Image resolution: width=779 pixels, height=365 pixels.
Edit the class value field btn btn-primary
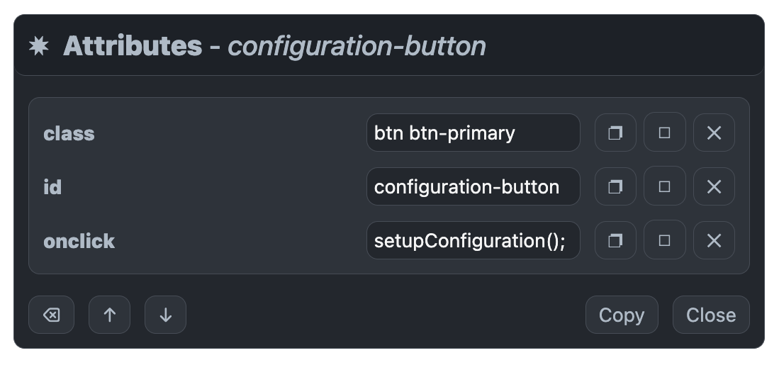pos(473,133)
